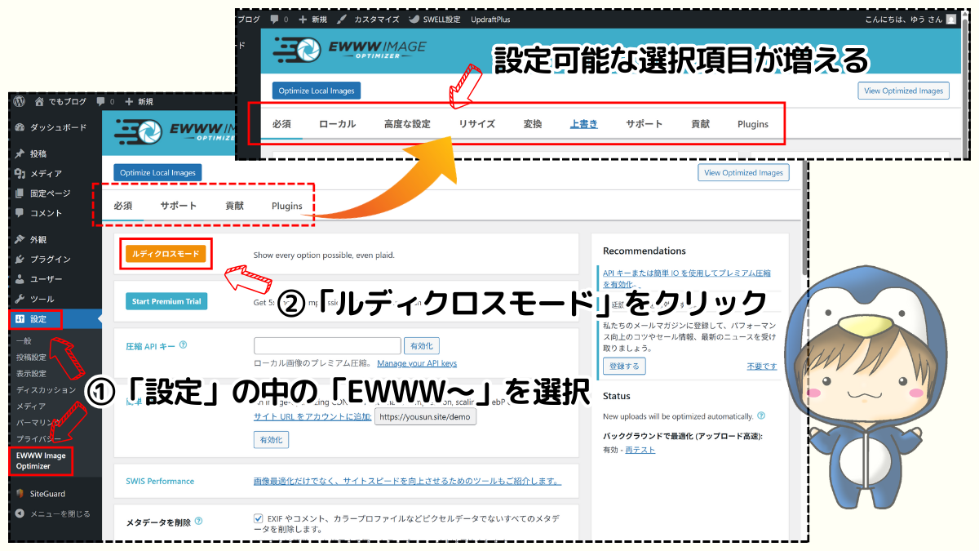The image size is (979, 551).
Task: Click the SWIS Performance link
Action: [x=160, y=481]
